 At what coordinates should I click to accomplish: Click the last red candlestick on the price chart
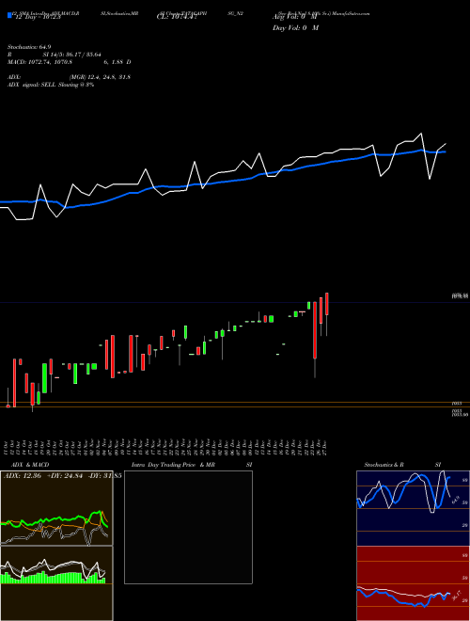coord(327,304)
